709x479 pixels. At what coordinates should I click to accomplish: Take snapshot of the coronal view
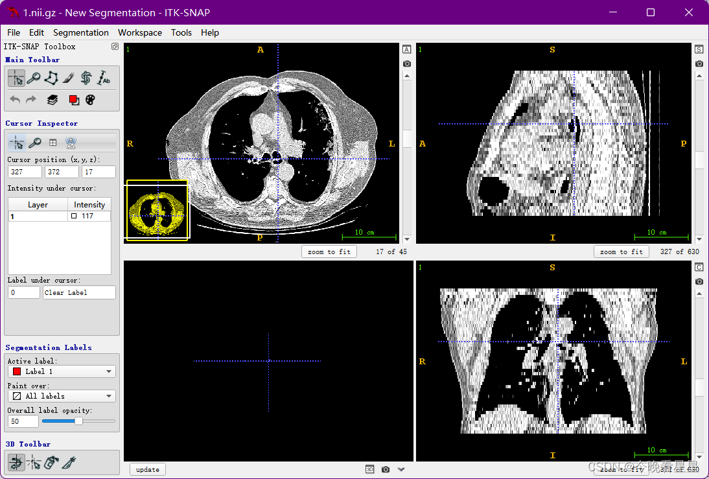699,281
